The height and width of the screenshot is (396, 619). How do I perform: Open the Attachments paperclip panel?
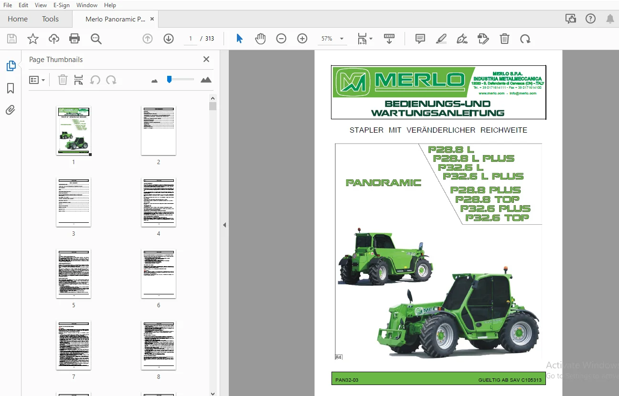point(11,110)
